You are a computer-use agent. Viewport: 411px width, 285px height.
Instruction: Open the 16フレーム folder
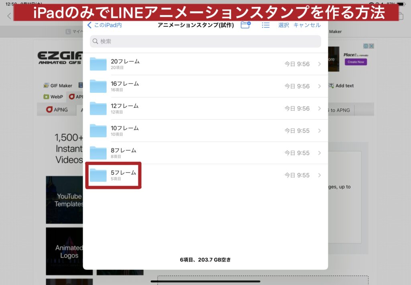pos(205,86)
